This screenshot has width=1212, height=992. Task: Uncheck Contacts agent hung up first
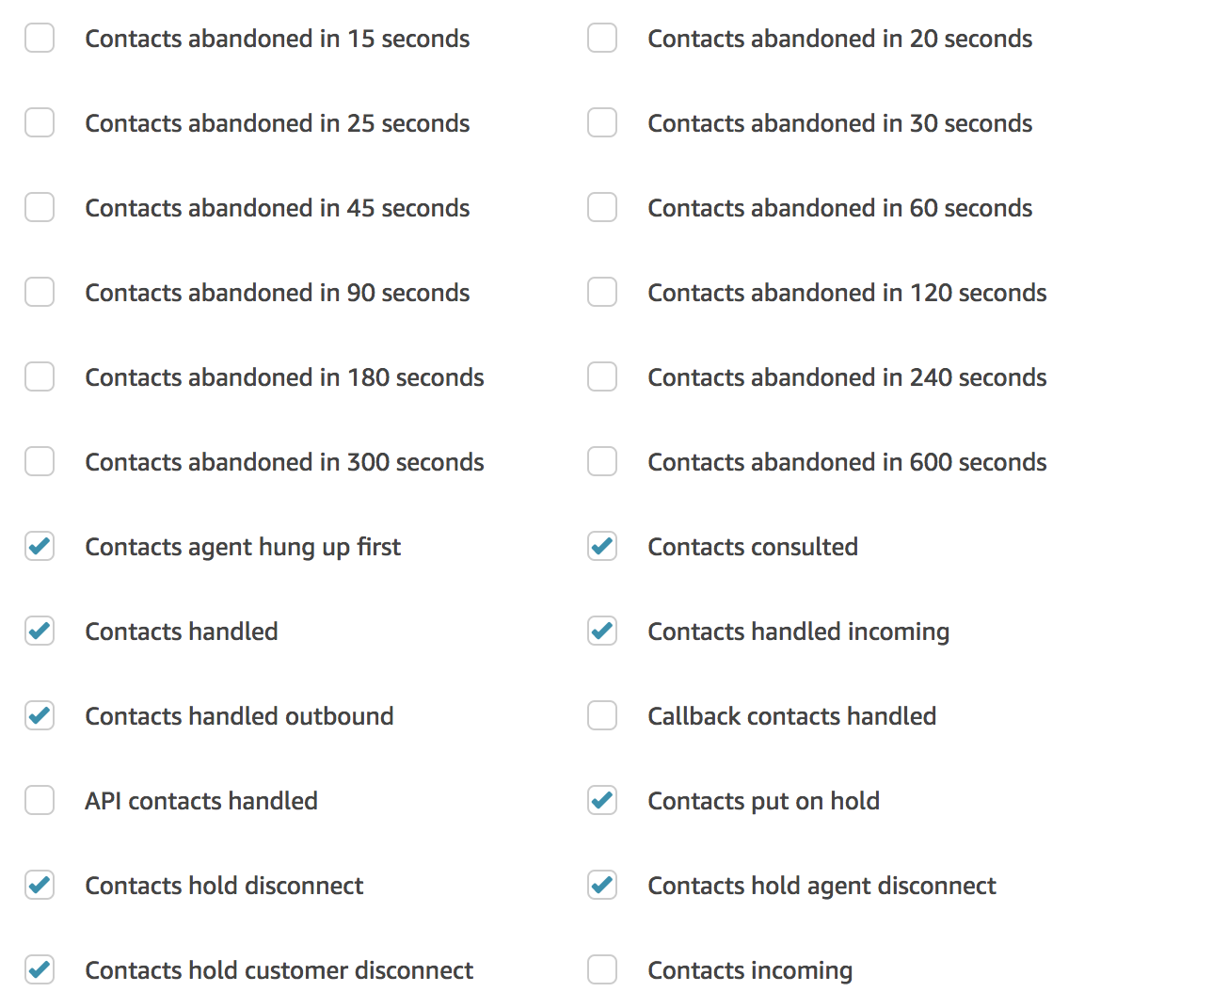[40, 547]
